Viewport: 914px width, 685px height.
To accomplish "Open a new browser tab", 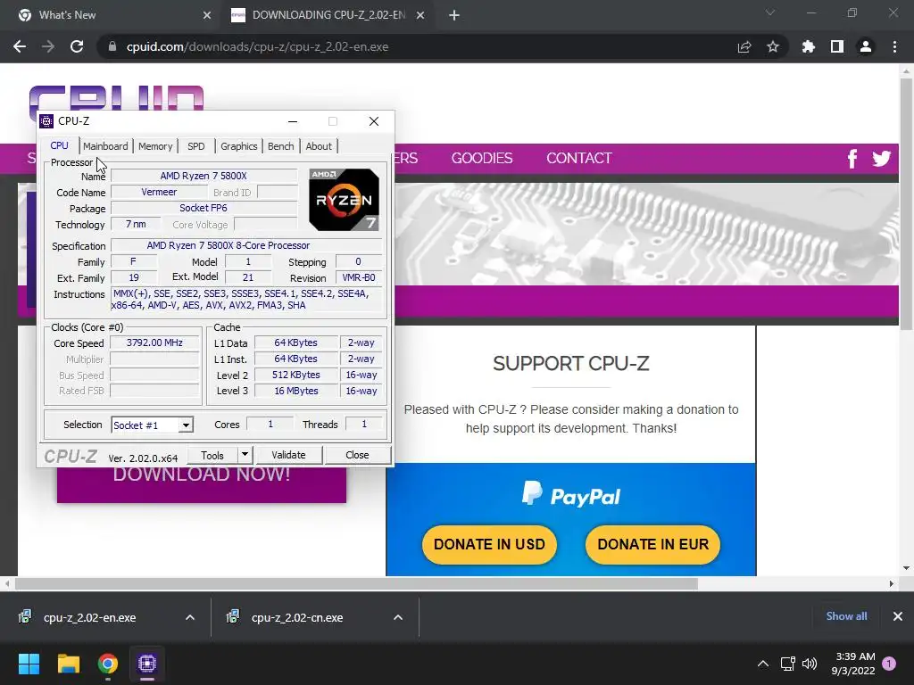I will click(454, 15).
